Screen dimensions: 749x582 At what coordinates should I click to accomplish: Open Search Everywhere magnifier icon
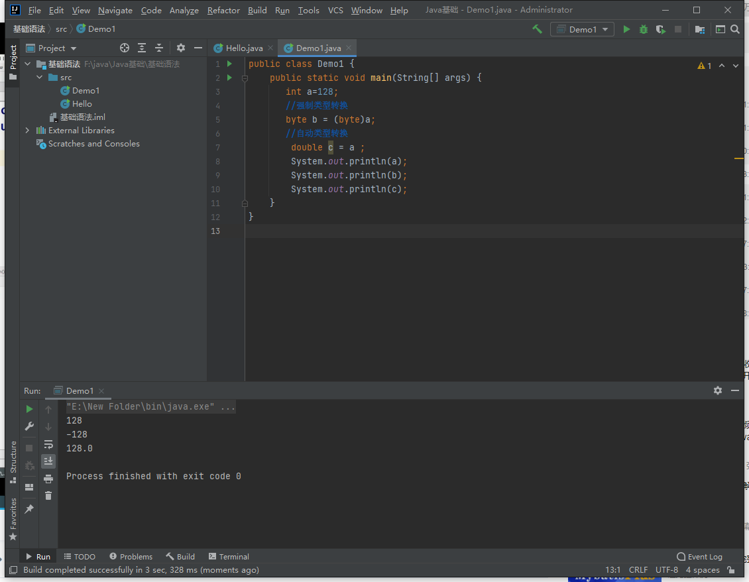point(735,29)
